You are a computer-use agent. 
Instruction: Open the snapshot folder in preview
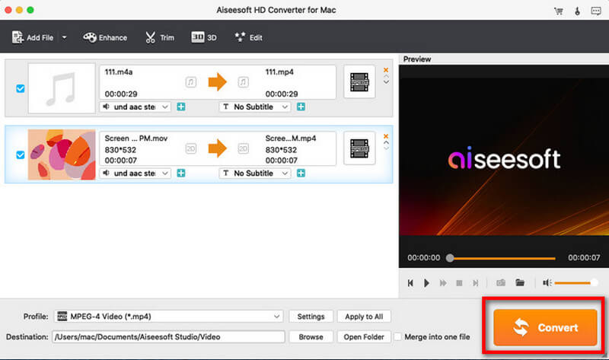[x=520, y=282]
